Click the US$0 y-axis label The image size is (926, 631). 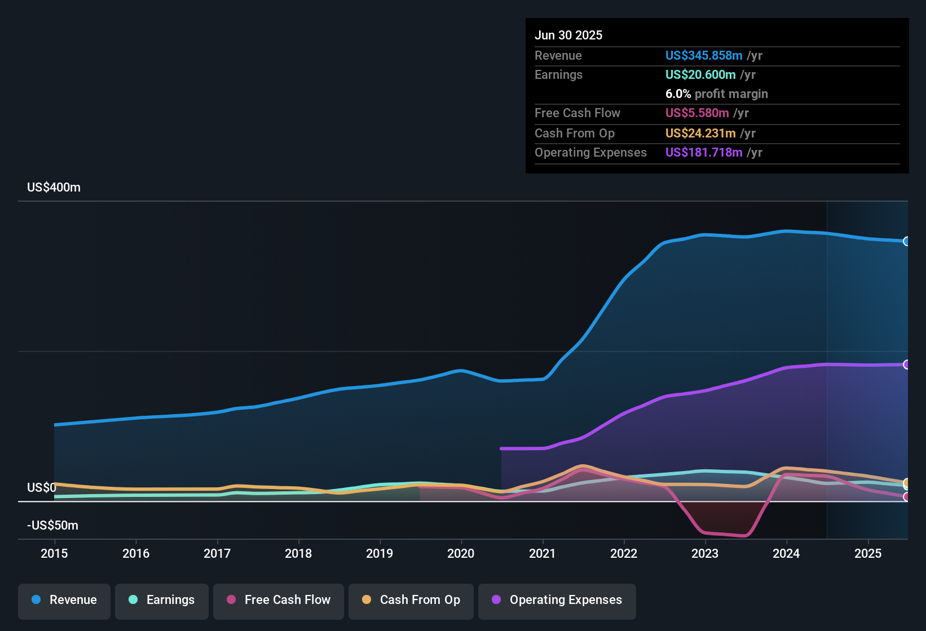42,487
